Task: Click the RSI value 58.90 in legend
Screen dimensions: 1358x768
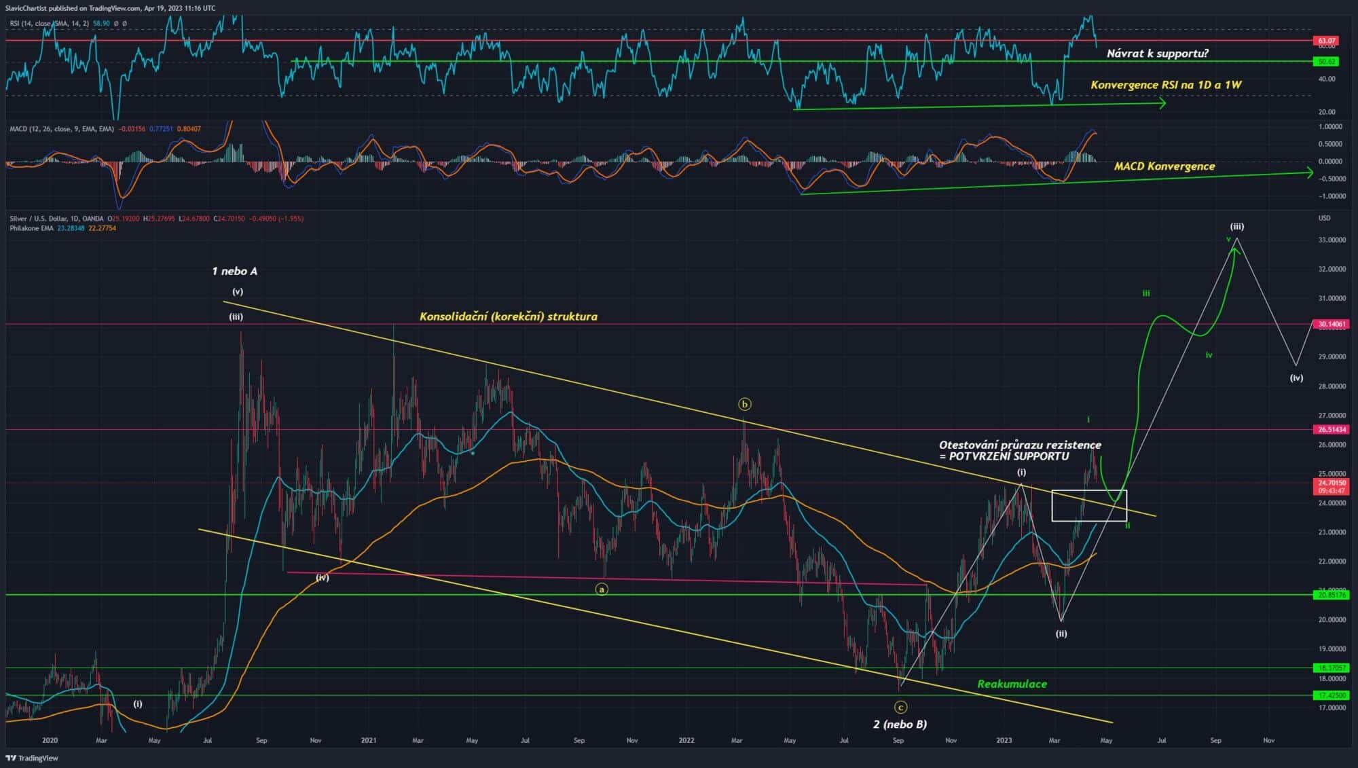Action: (x=101, y=23)
